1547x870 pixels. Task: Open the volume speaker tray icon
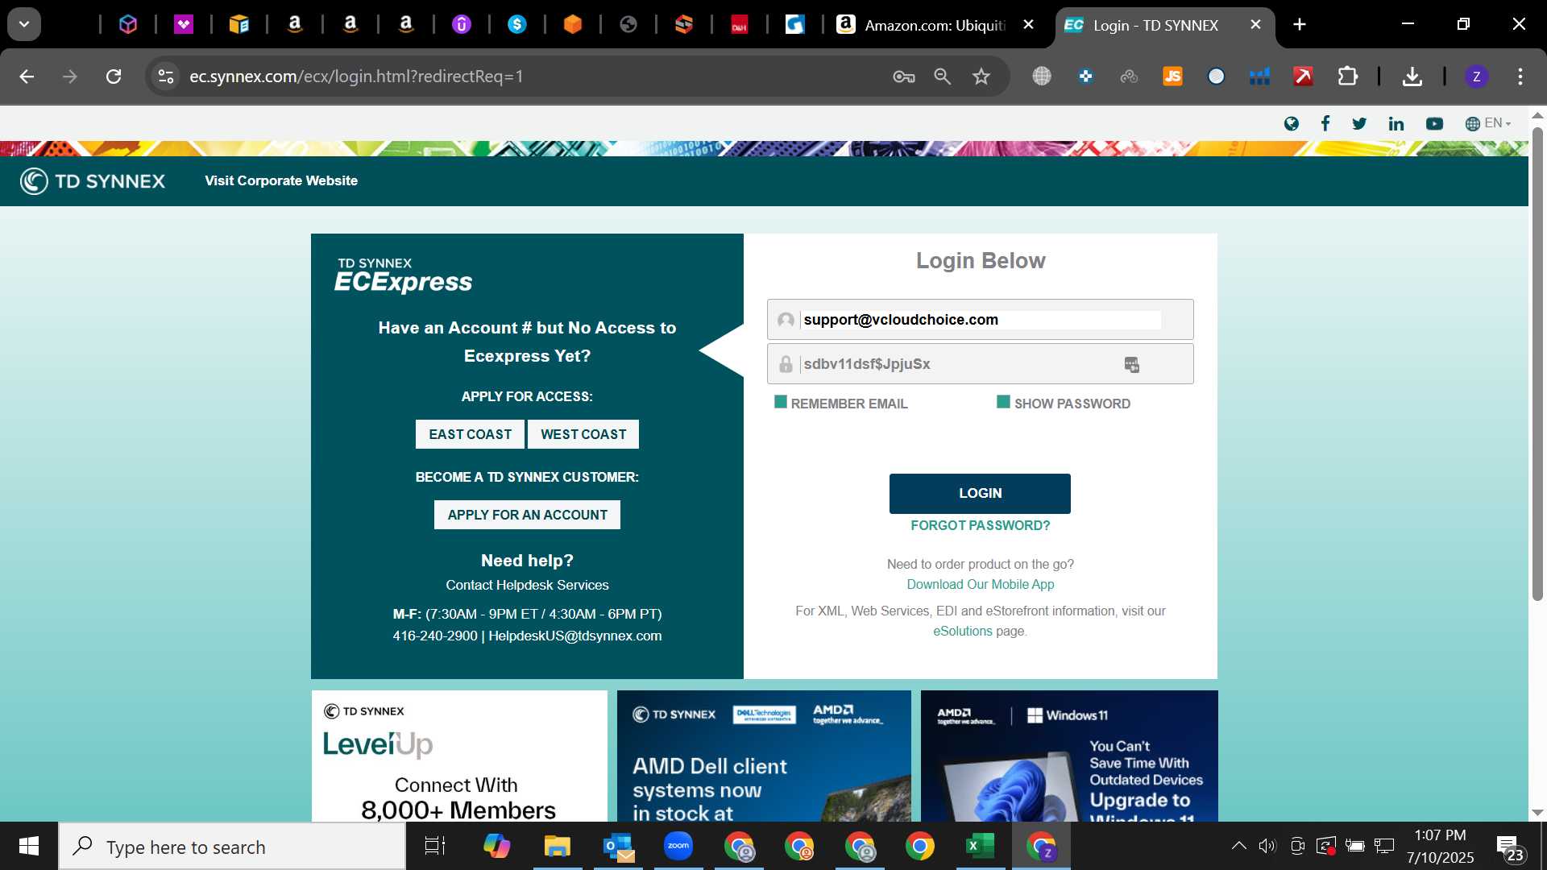pyautogui.click(x=1267, y=846)
